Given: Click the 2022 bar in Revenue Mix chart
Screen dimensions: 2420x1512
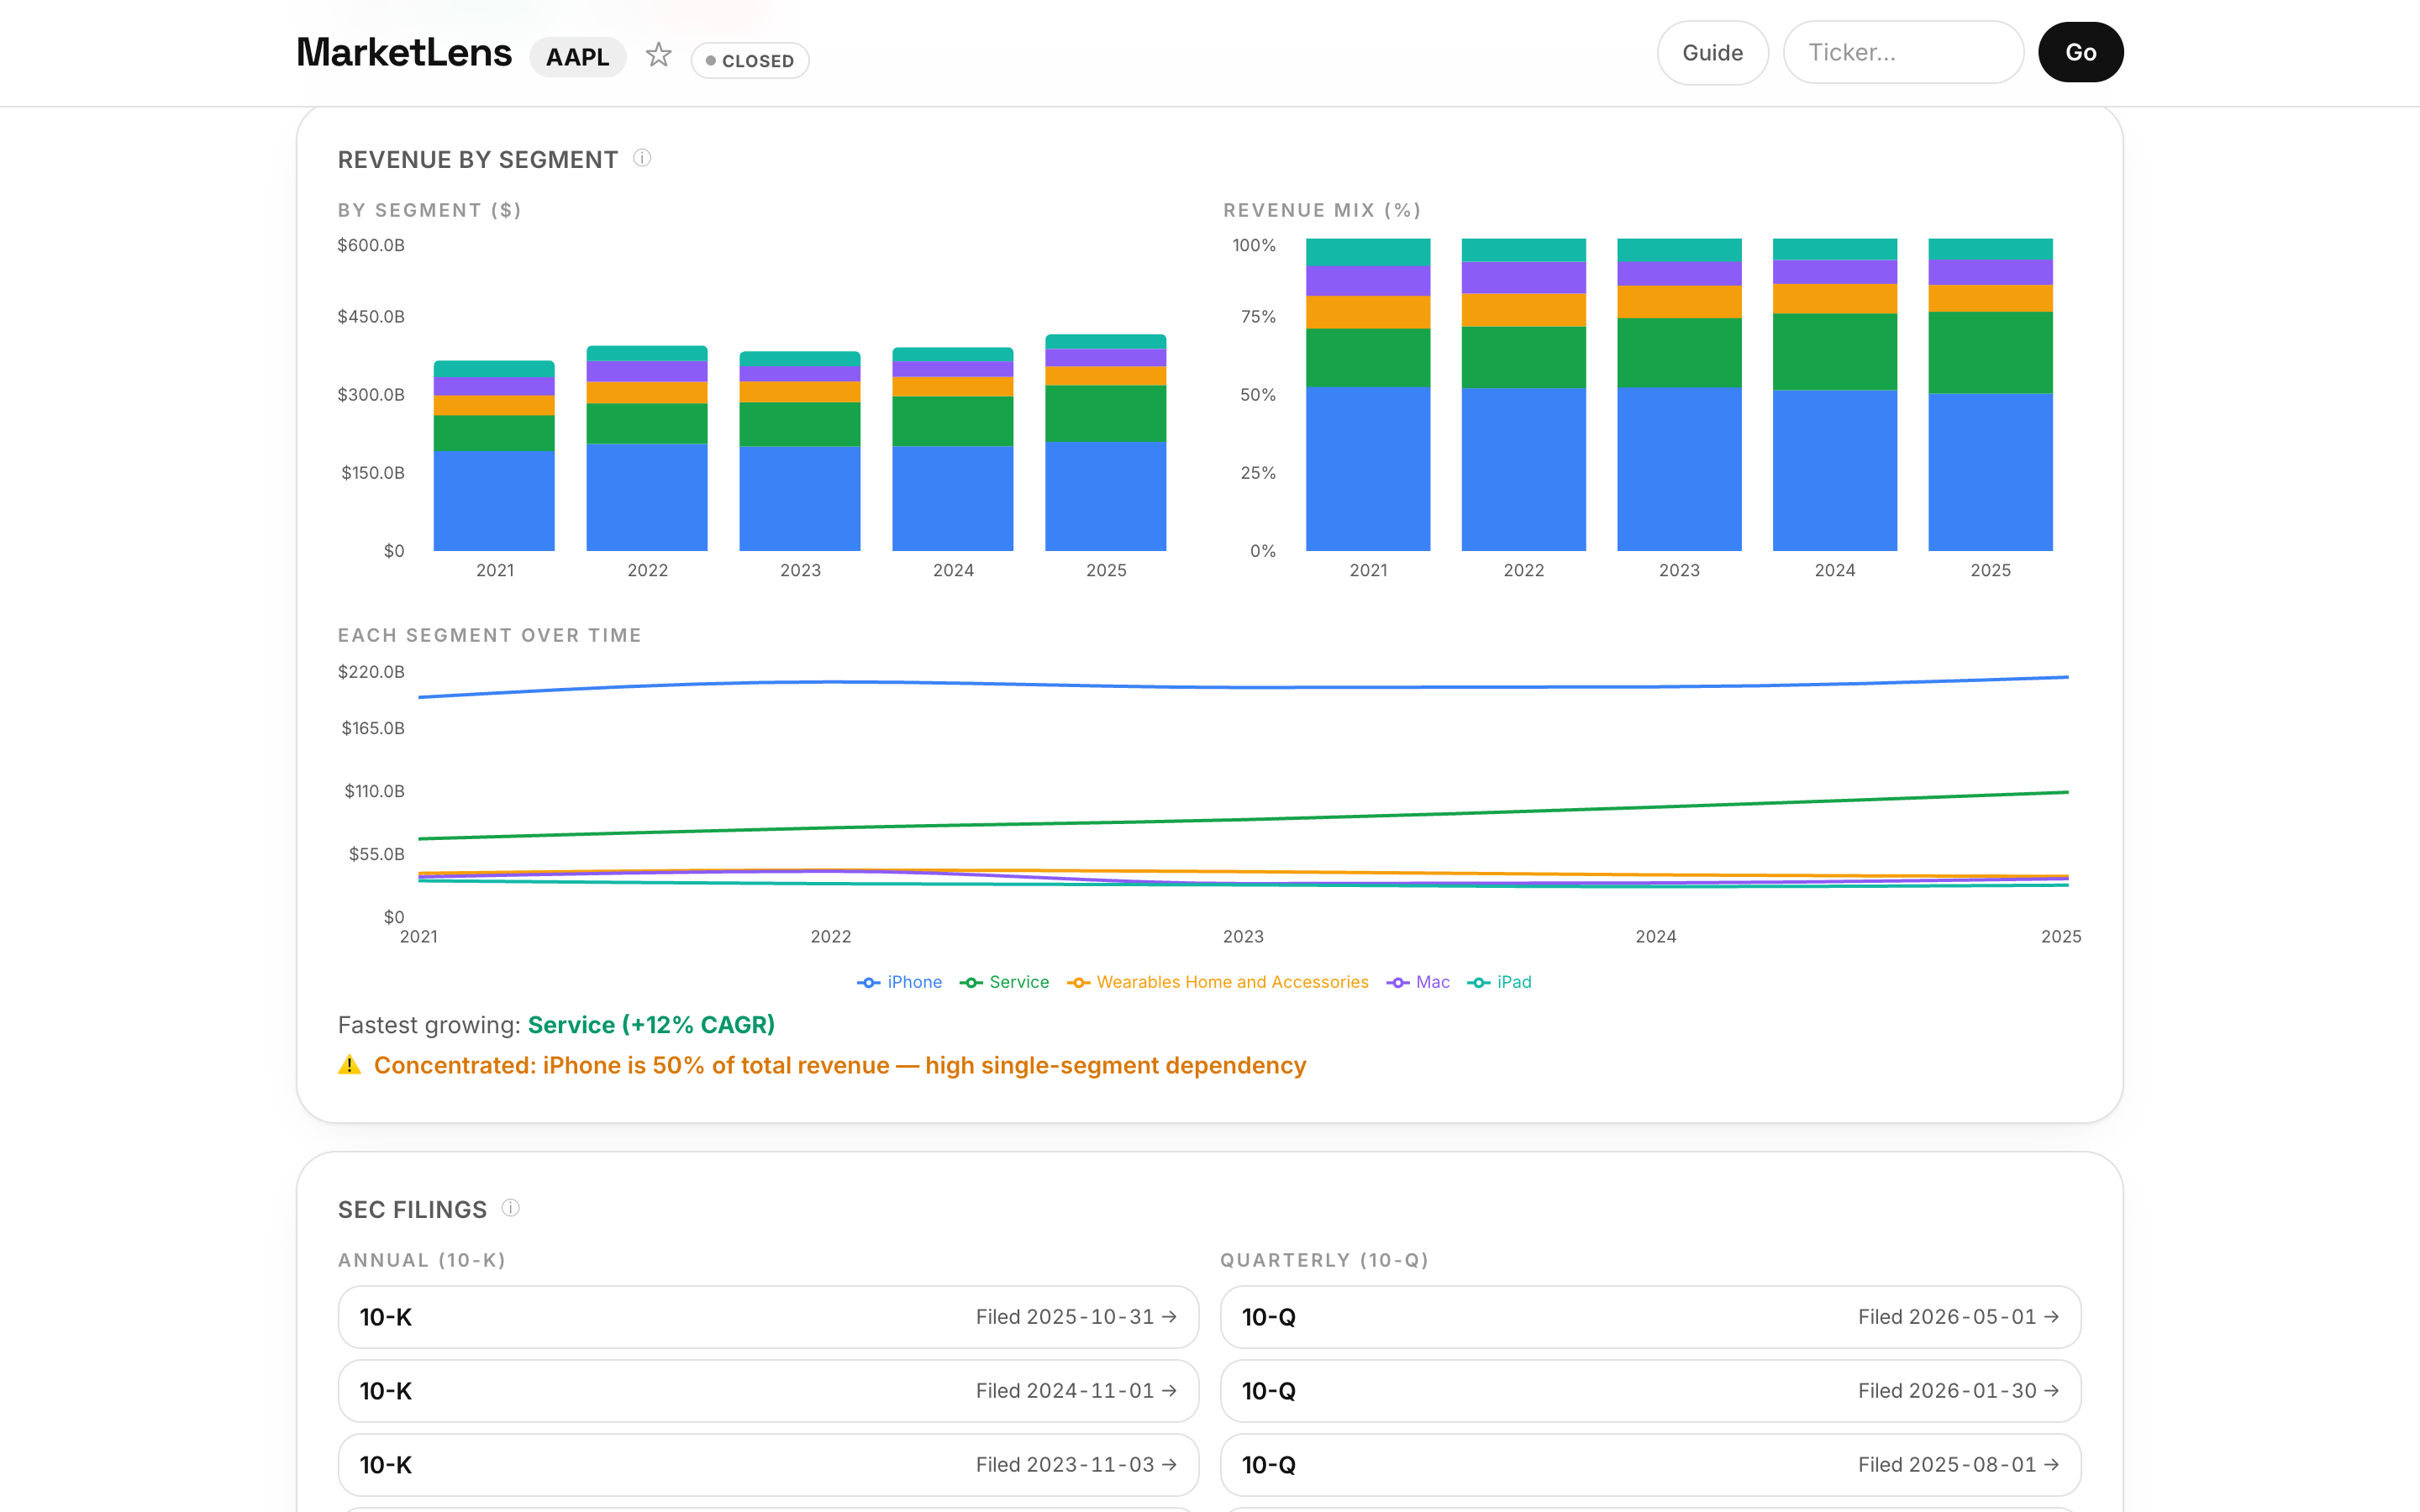Looking at the screenshot, I should tap(1524, 395).
